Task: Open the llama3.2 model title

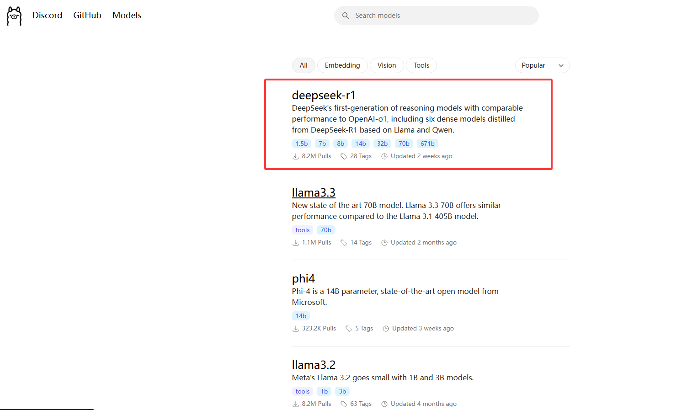Action: click(x=314, y=365)
